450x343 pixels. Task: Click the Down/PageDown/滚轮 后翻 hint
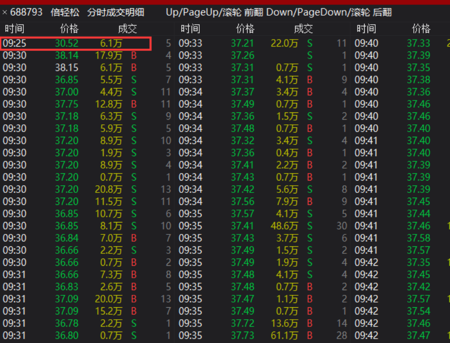[329, 12]
